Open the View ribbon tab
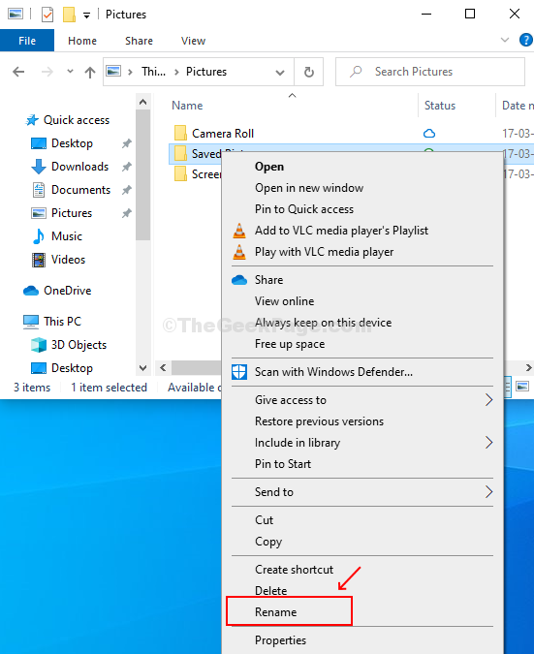Screen dimensions: 534x654 [193, 41]
